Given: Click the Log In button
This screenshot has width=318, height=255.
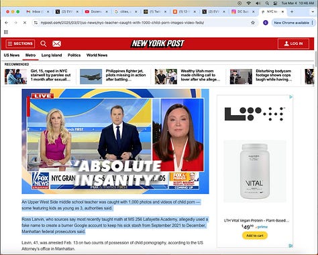Looking at the screenshot, I should pyautogui.click(x=293, y=44).
